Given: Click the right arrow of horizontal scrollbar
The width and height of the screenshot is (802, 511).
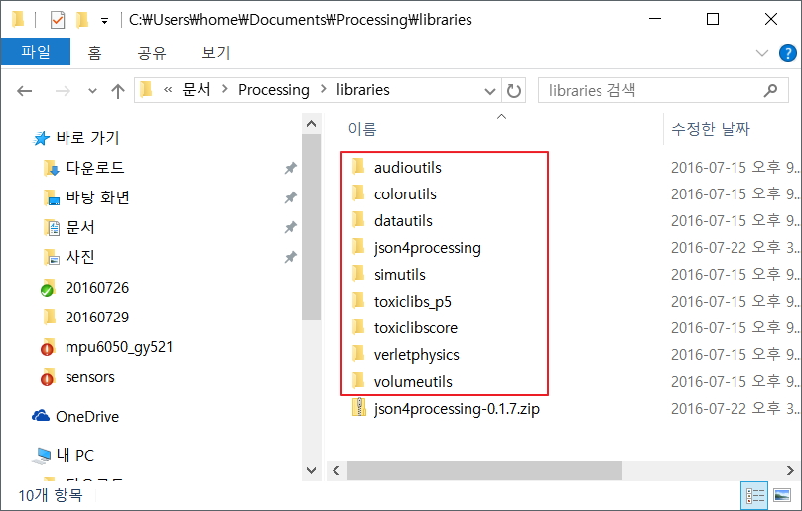Looking at the screenshot, I should [x=790, y=470].
